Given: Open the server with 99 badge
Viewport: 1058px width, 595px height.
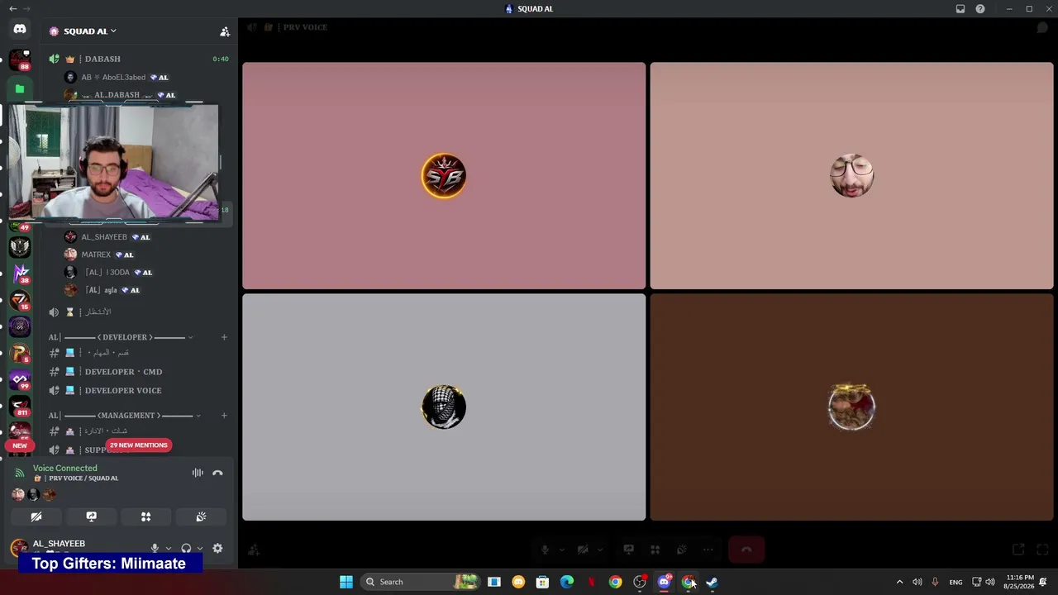Looking at the screenshot, I should 20,379.
